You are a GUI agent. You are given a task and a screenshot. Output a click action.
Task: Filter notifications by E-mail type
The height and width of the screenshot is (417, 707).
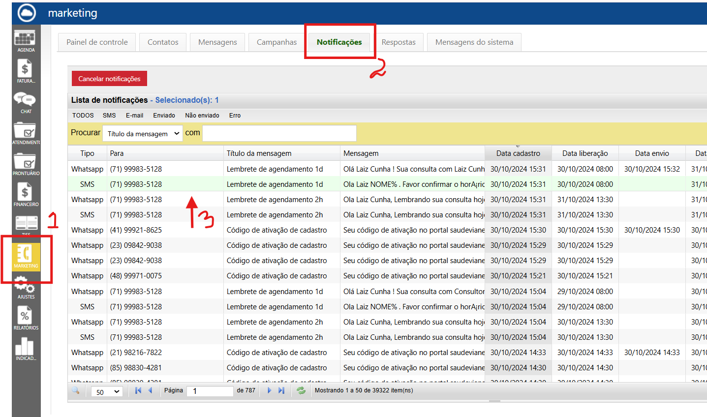pos(134,116)
